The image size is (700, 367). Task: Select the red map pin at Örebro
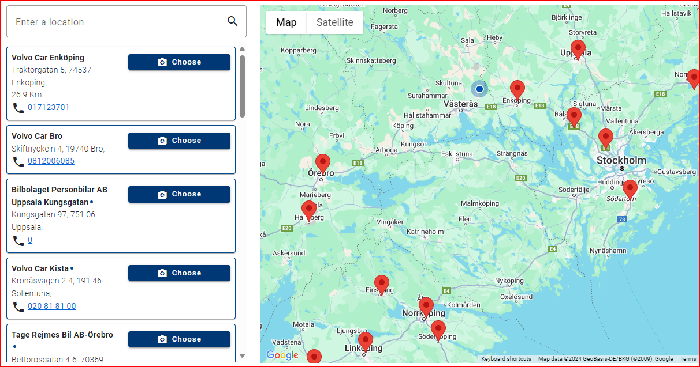pyautogui.click(x=323, y=164)
